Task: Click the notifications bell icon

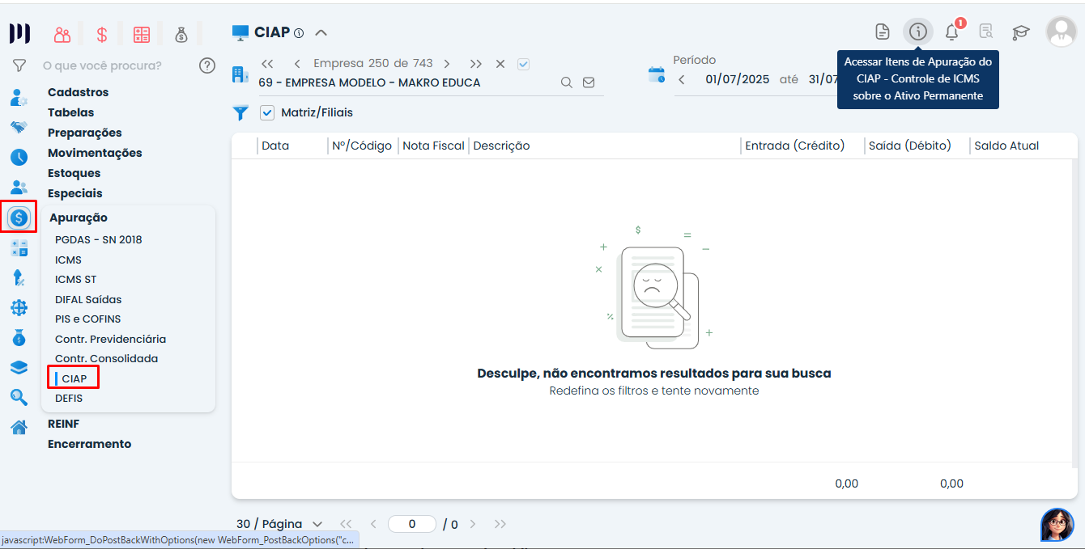Action: [952, 32]
